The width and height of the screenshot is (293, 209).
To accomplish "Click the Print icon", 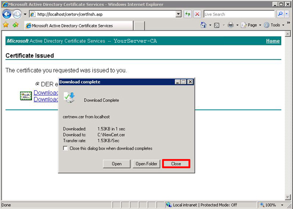I will (x=231, y=25).
